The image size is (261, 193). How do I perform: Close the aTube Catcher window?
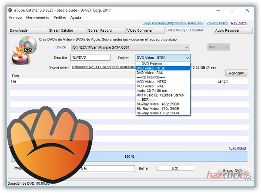(x=247, y=10)
